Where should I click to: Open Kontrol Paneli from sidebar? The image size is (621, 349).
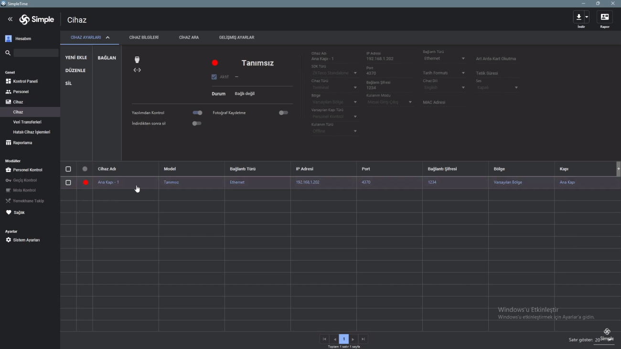point(25,81)
